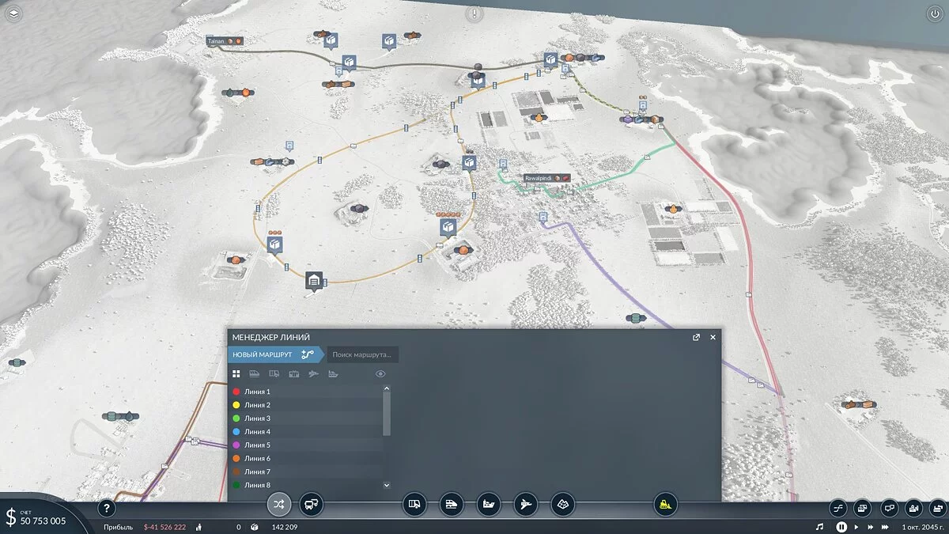Click the Прибыль profit value
This screenshot has height=534, width=949.
[164, 527]
